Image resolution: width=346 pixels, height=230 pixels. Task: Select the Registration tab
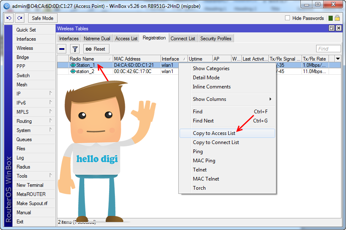click(154, 38)
